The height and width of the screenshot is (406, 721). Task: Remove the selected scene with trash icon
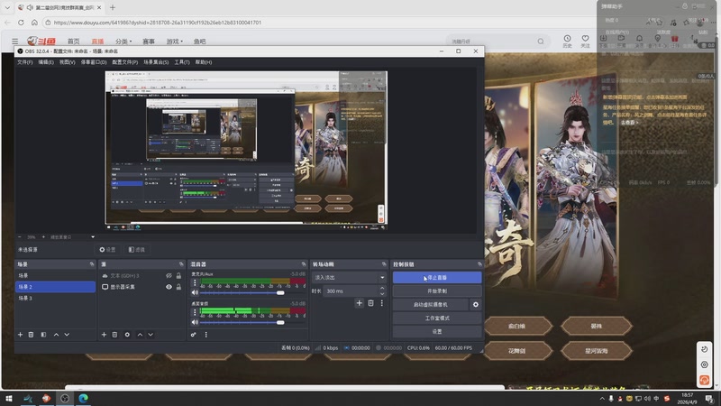32,335
